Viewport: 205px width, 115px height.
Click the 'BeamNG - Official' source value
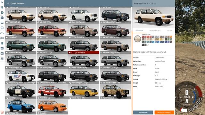(161, 79)
